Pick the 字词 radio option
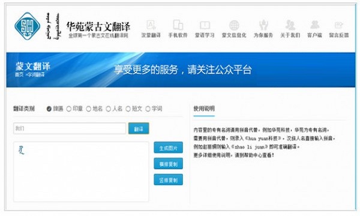360x216 pixels. click(x=148, y=109)
